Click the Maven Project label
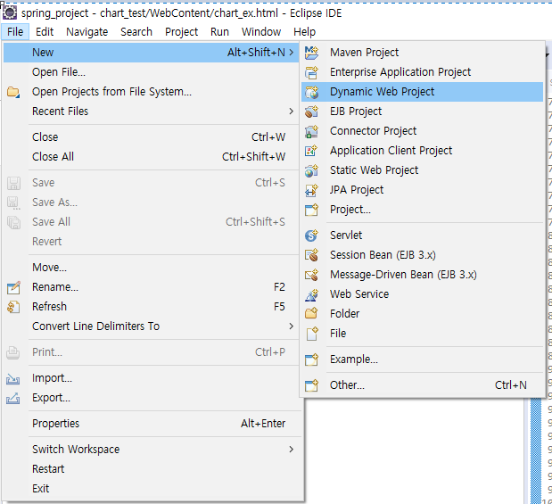 [x=365, y=53]
